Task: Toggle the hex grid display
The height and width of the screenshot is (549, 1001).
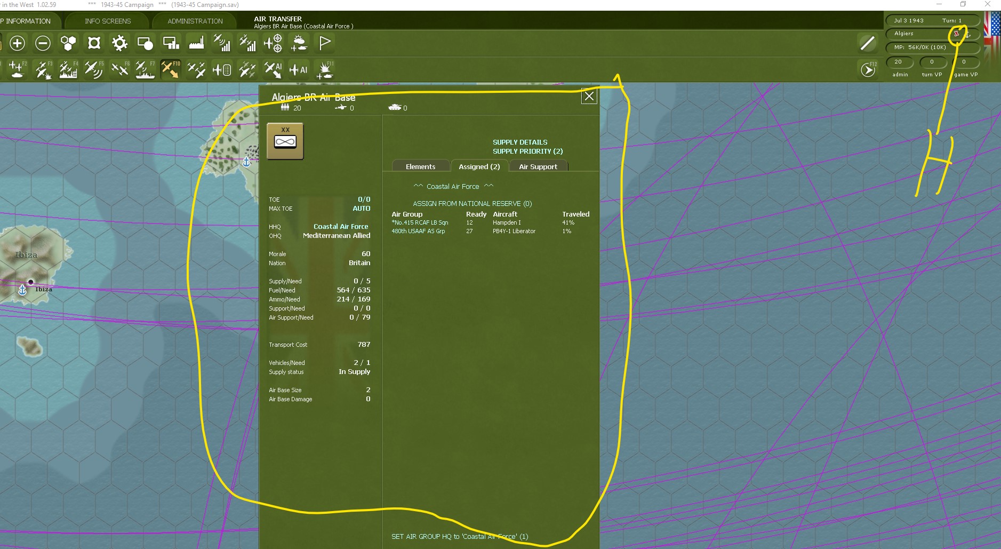Action: pos(68,43)
